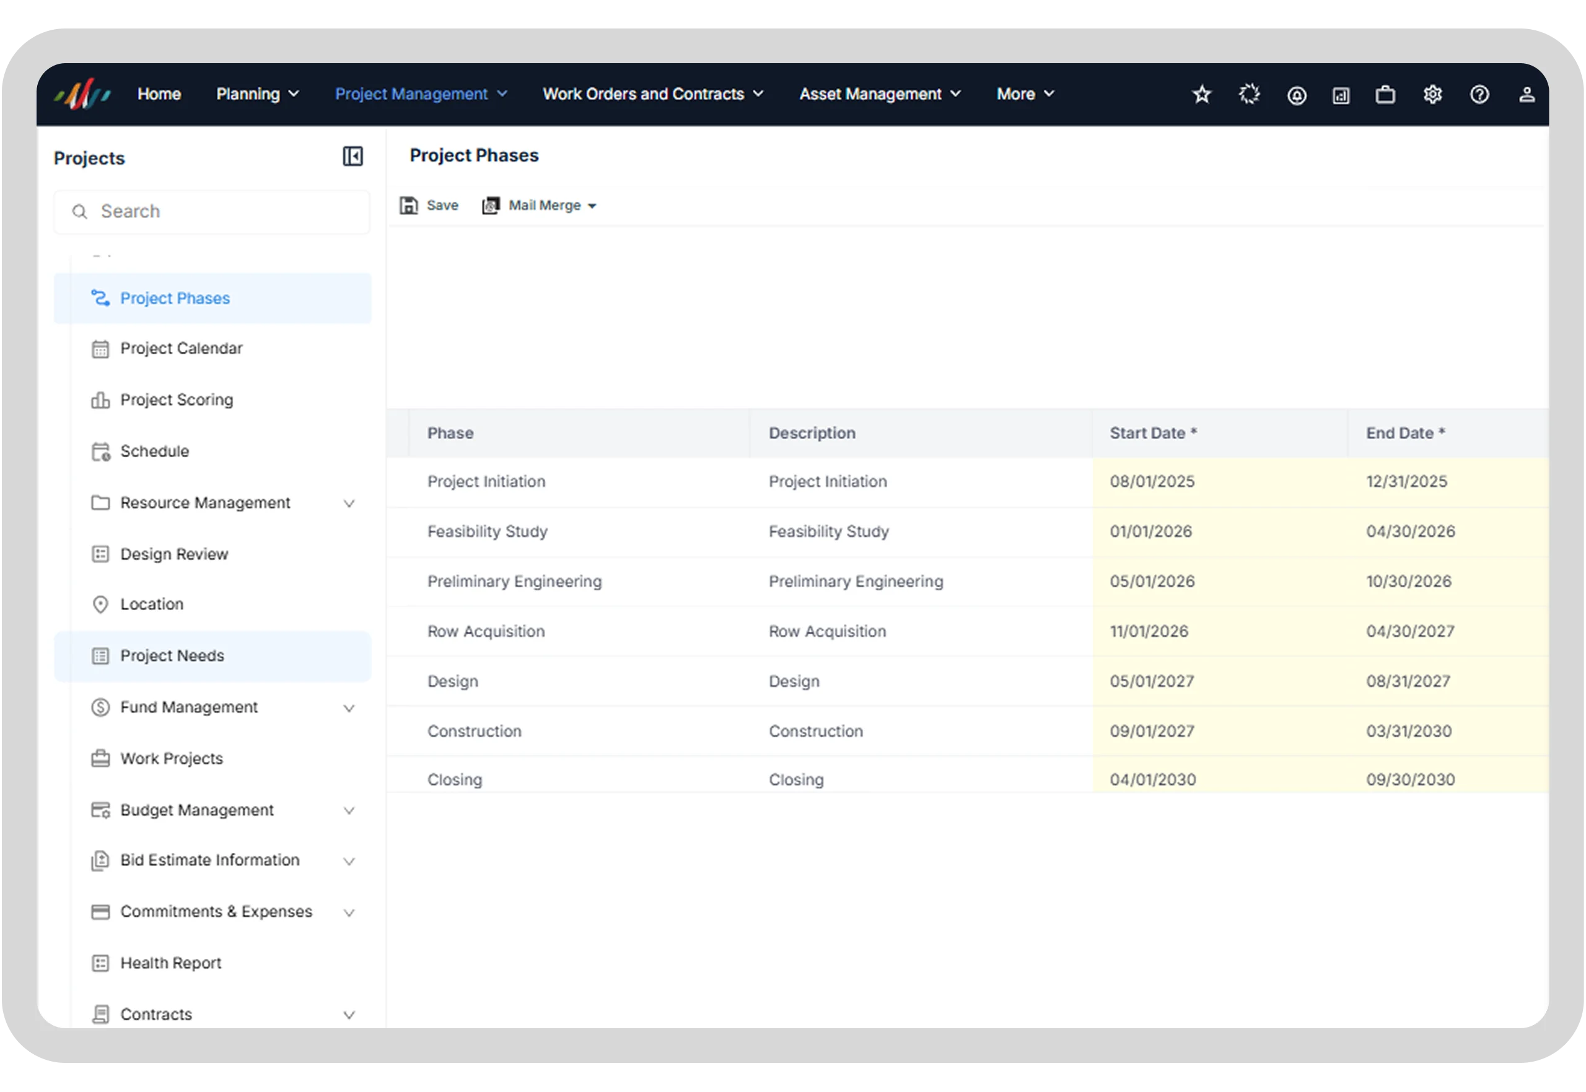Open favorites star icon in top bar
Image resolution: width=1586 pixels, height=1092 pixels.
1201,94
